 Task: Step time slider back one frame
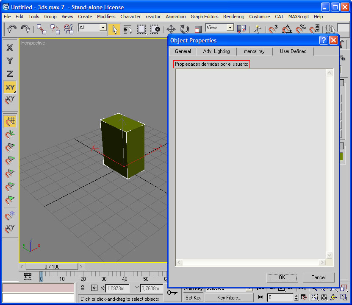(x=22, y=266)
